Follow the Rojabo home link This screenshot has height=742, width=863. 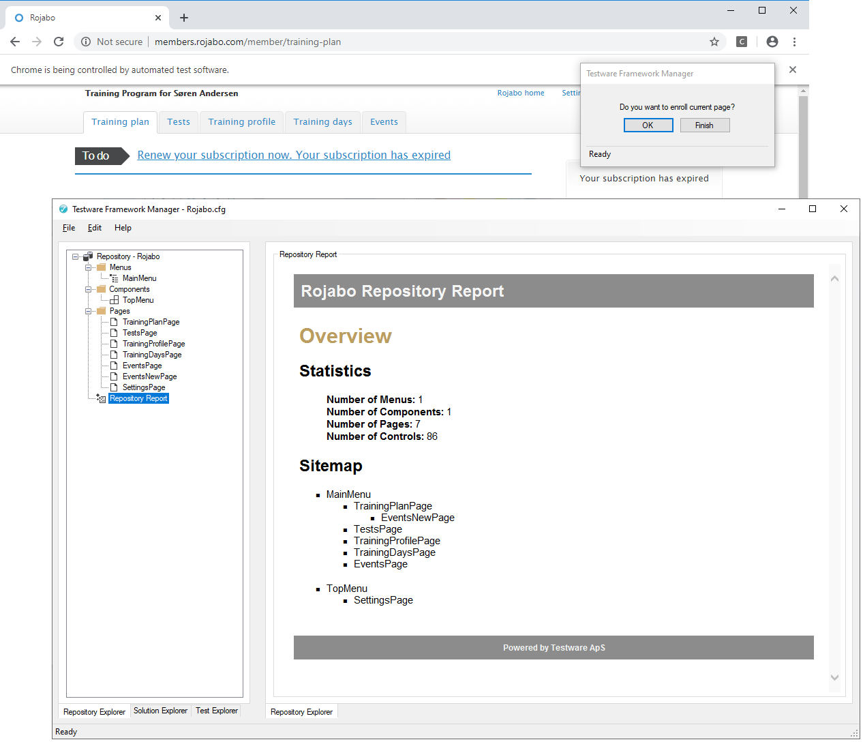click(521, 93)
